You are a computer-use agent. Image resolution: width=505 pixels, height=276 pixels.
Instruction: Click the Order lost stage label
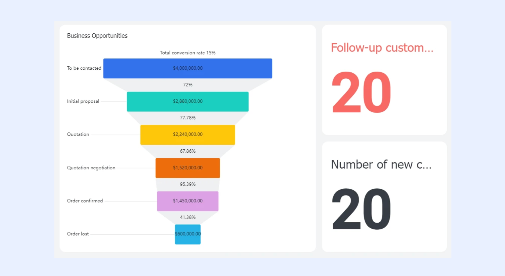[78, 234]
